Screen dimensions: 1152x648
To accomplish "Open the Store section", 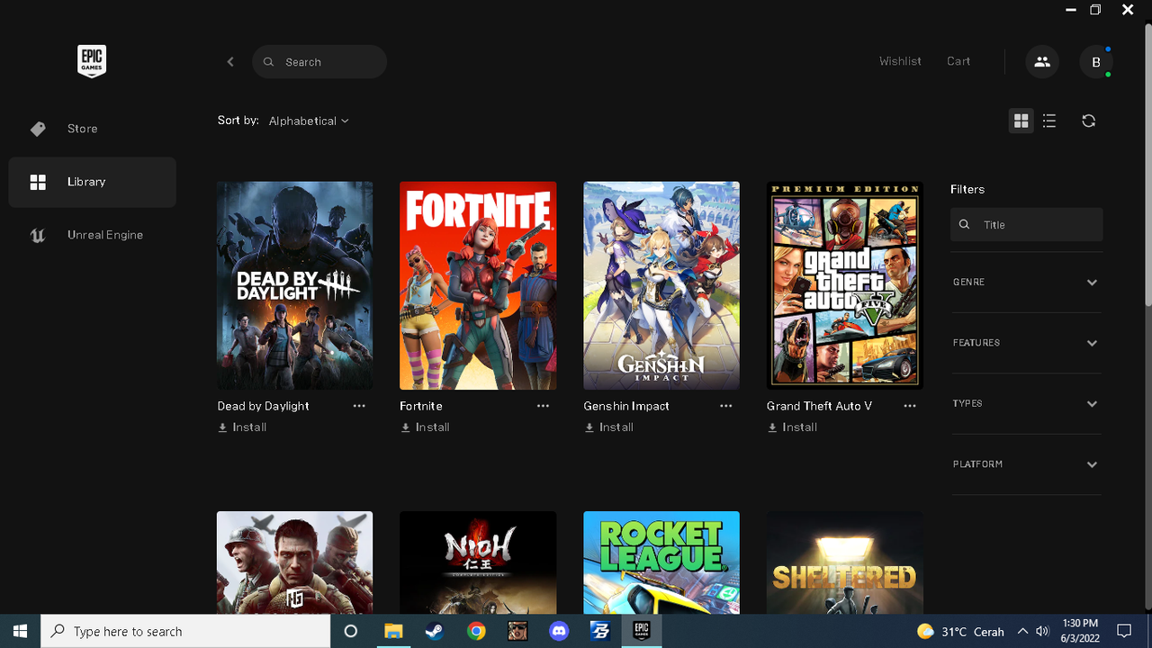I will click(93, 129).
